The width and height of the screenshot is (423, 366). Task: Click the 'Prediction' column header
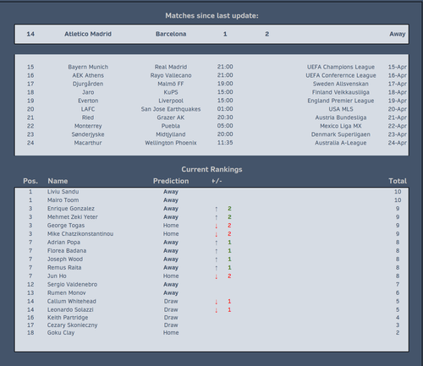[171, 181]
